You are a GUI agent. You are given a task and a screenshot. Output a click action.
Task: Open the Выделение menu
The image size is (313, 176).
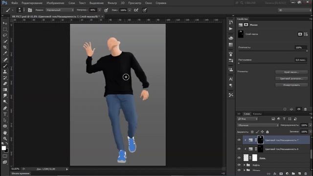96,3
